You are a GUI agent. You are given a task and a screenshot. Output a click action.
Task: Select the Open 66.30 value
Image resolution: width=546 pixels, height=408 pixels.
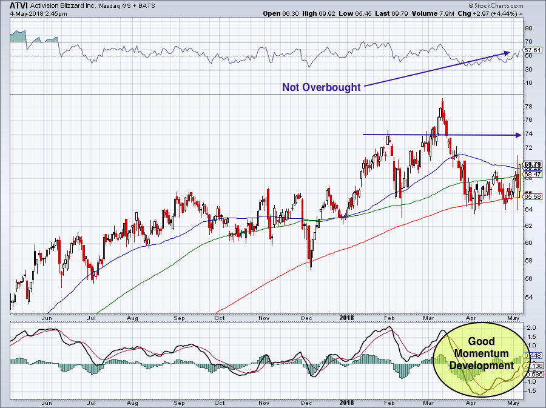(x=281, y=13)
